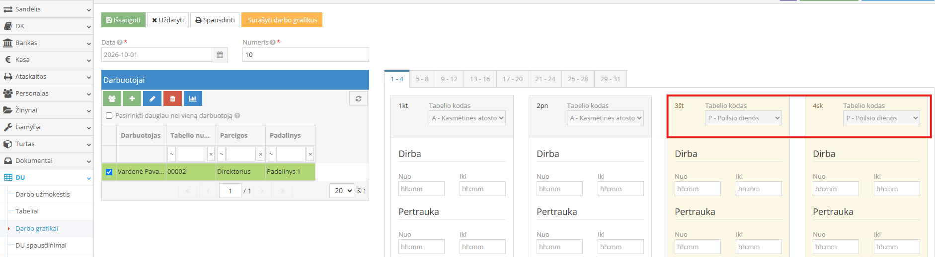Image resolution: width=935 pixels, height=257 pixels.
Task: Click the green employee group button
Action: pyautogui.click(x=112, y=99)
